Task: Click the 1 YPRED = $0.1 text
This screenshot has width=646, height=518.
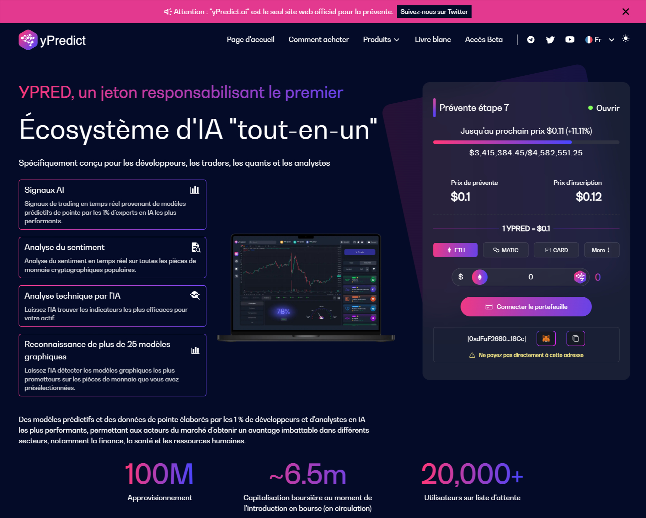Action: (526, 229)
